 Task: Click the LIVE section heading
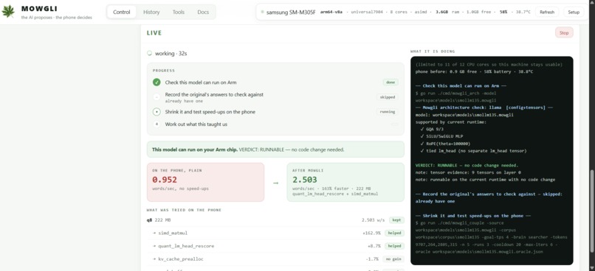click(154, 33)
